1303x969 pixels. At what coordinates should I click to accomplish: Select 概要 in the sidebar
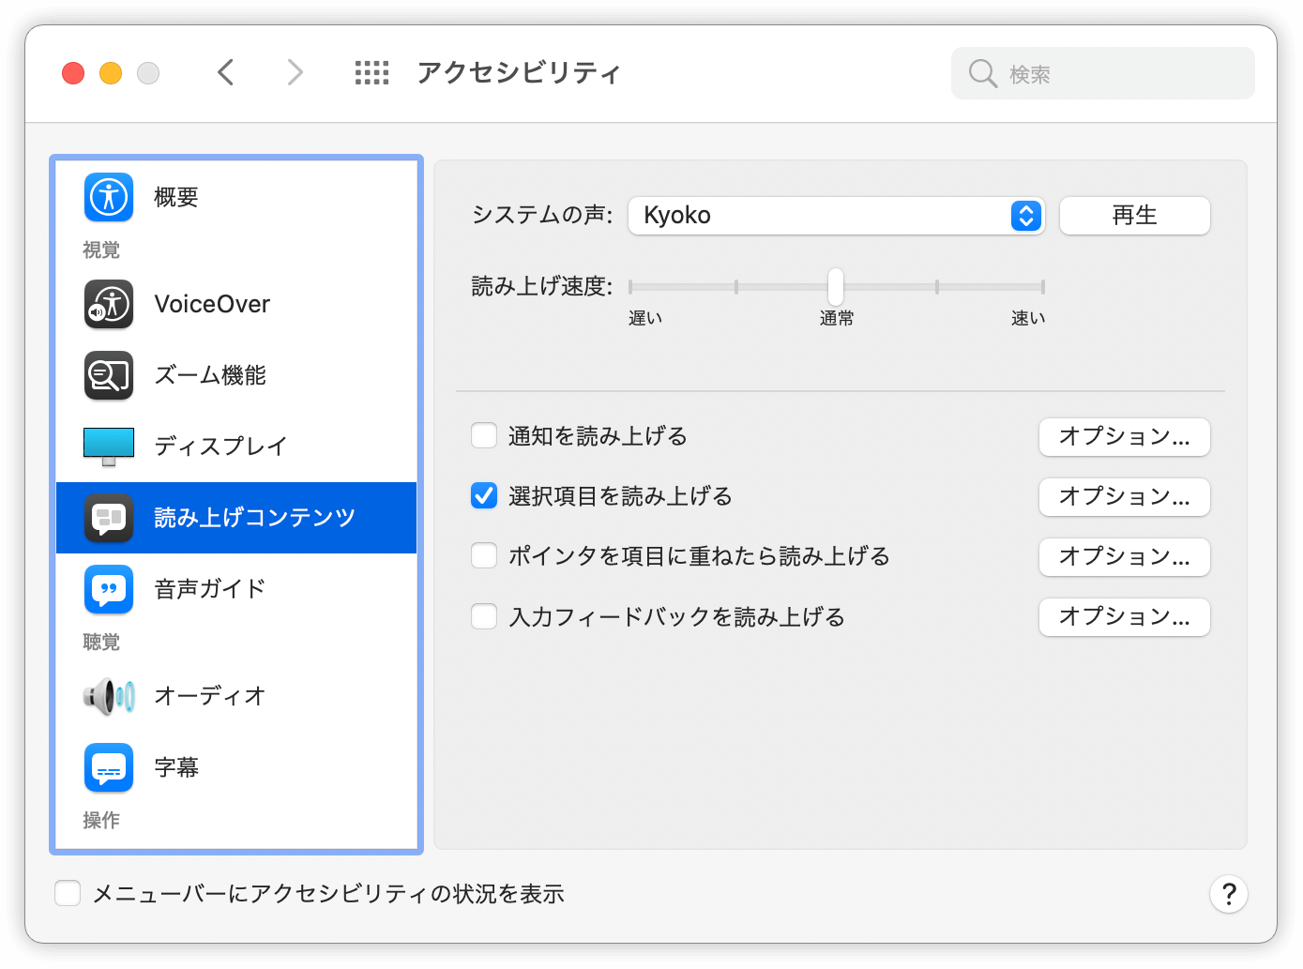pyautogui.click(x=236, y=197)
